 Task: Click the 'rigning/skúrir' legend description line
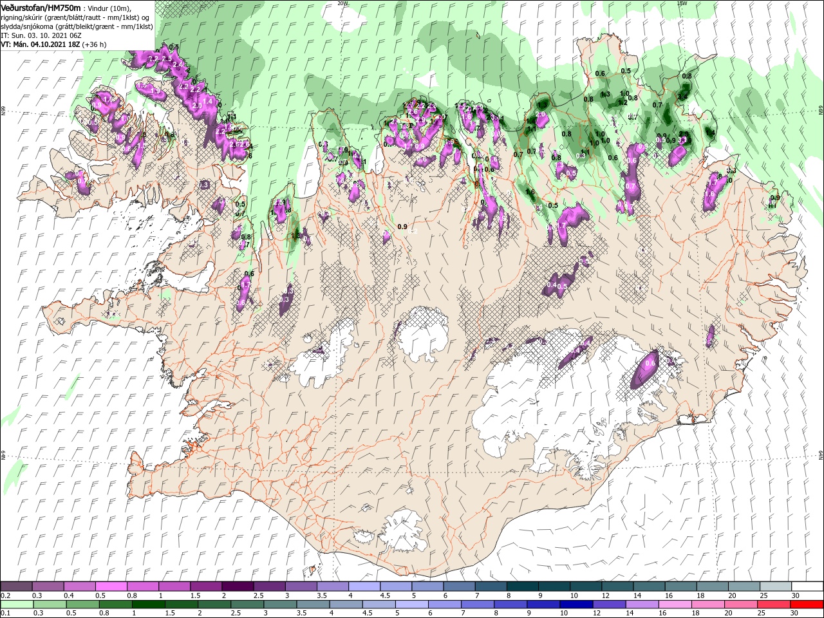click(x=75, y=17)
